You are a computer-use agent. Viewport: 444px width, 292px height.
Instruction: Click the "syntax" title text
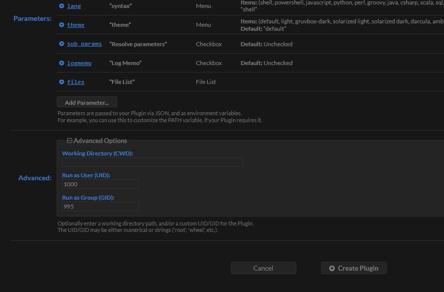(x=121, y=6)
